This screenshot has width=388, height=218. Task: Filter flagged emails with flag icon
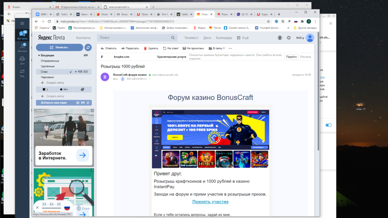coord(45,89)
